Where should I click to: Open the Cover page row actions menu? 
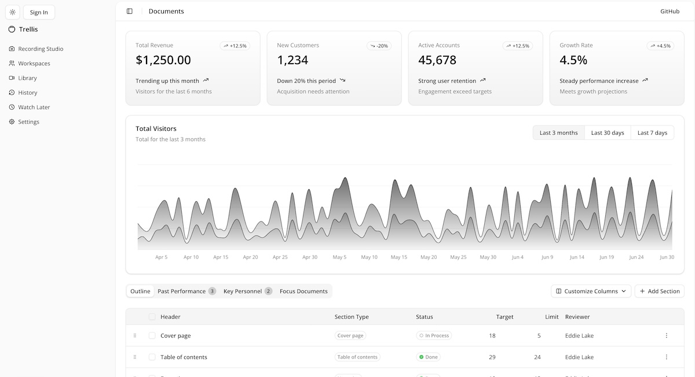click(666, 335)
